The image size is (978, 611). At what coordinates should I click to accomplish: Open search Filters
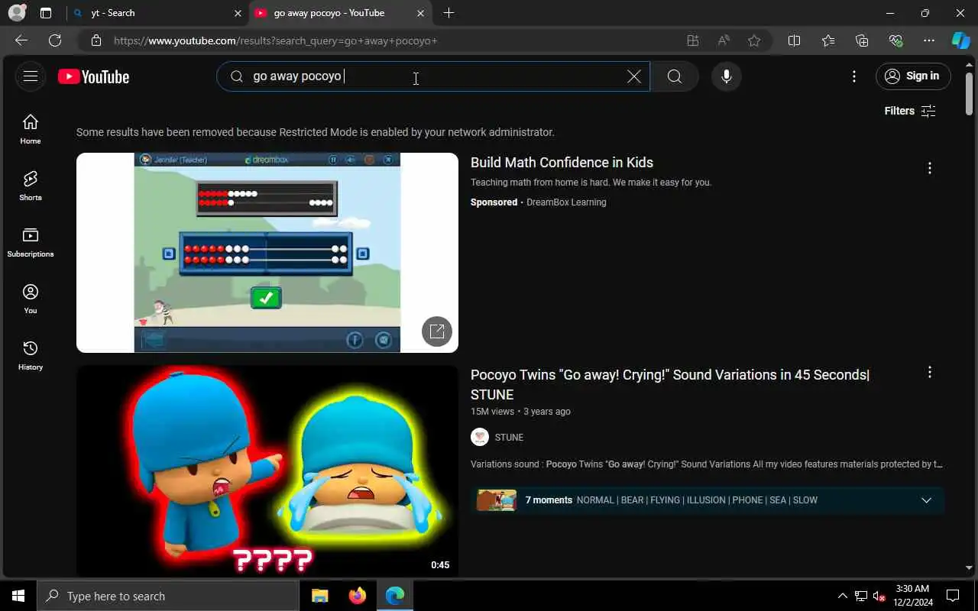(910, 111)
